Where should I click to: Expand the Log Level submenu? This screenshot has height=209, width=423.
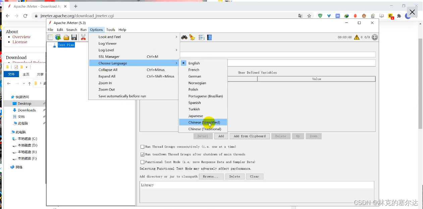click(x=134, y=50)
